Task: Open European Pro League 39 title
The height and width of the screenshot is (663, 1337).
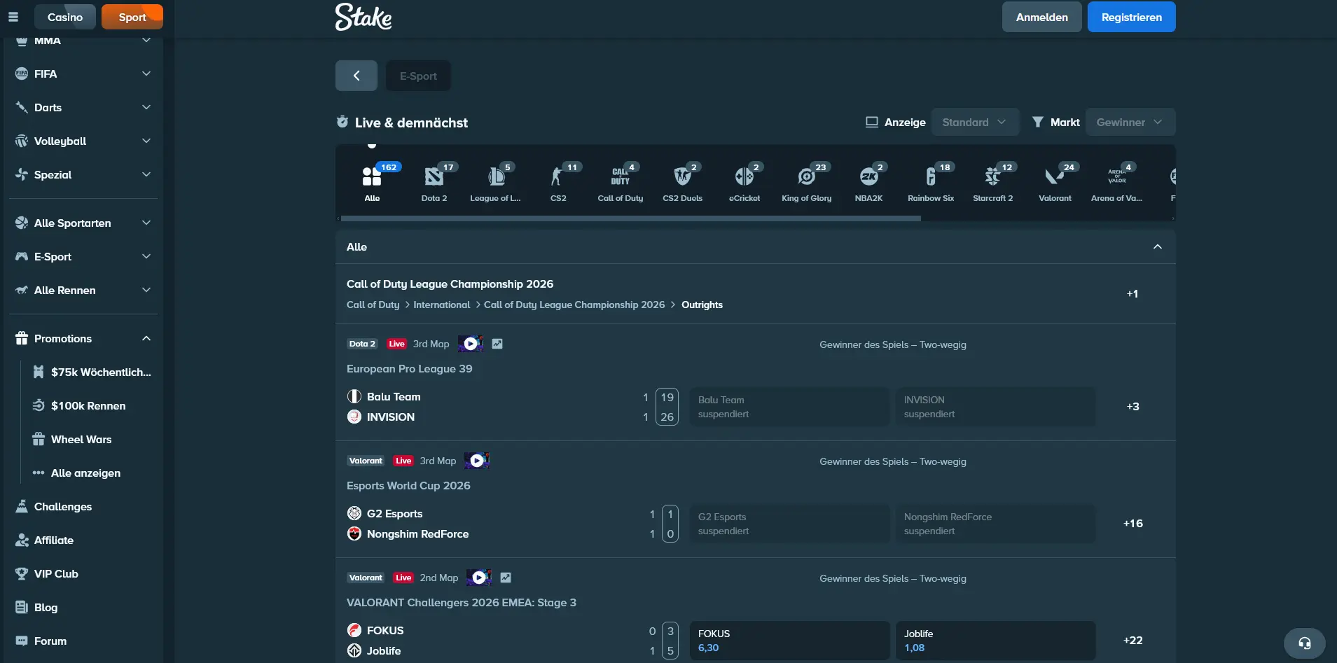Action: [410, 368]
